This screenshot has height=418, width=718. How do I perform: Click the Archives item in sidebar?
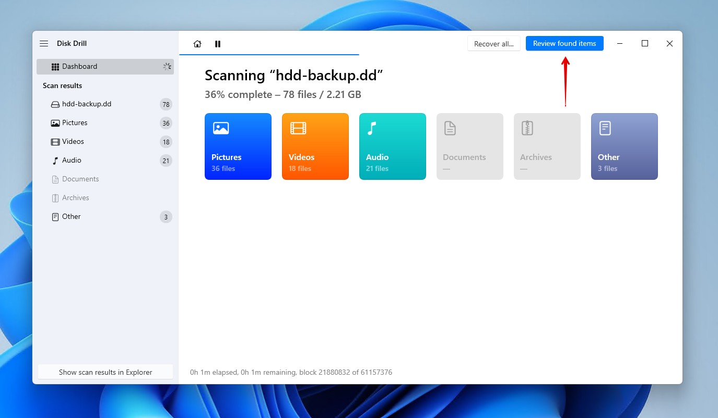(76, 198)
